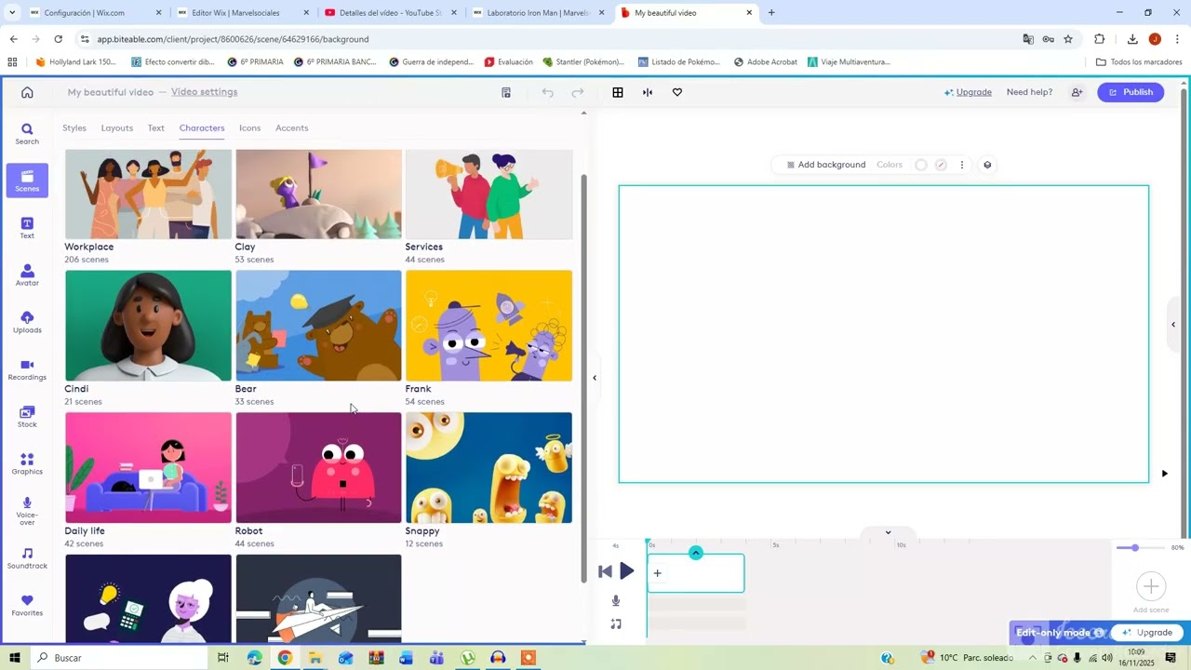Switch to the Icons tab
This screenshot has width=1191, height=670.
pos(250,128)
